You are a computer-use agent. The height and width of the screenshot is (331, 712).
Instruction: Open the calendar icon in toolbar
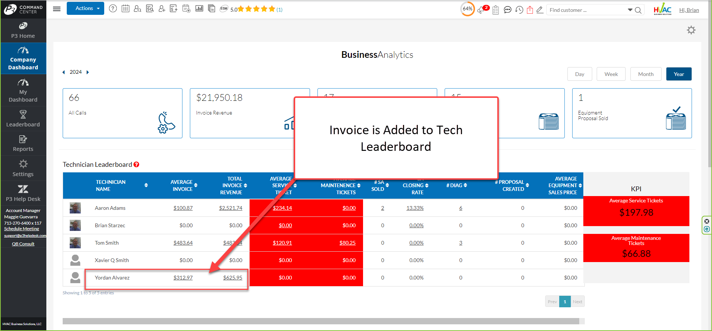pyautogui.click(x=125, y=9)
